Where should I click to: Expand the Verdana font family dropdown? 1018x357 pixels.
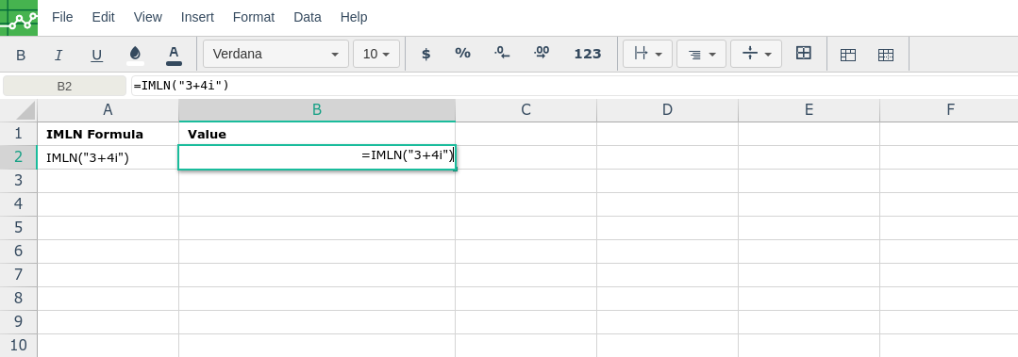coord(275,54)
